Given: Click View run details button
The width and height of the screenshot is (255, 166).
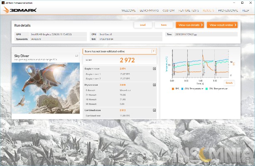Looking at the screenshot, I should pyautogui.click(x=190, y=25).
